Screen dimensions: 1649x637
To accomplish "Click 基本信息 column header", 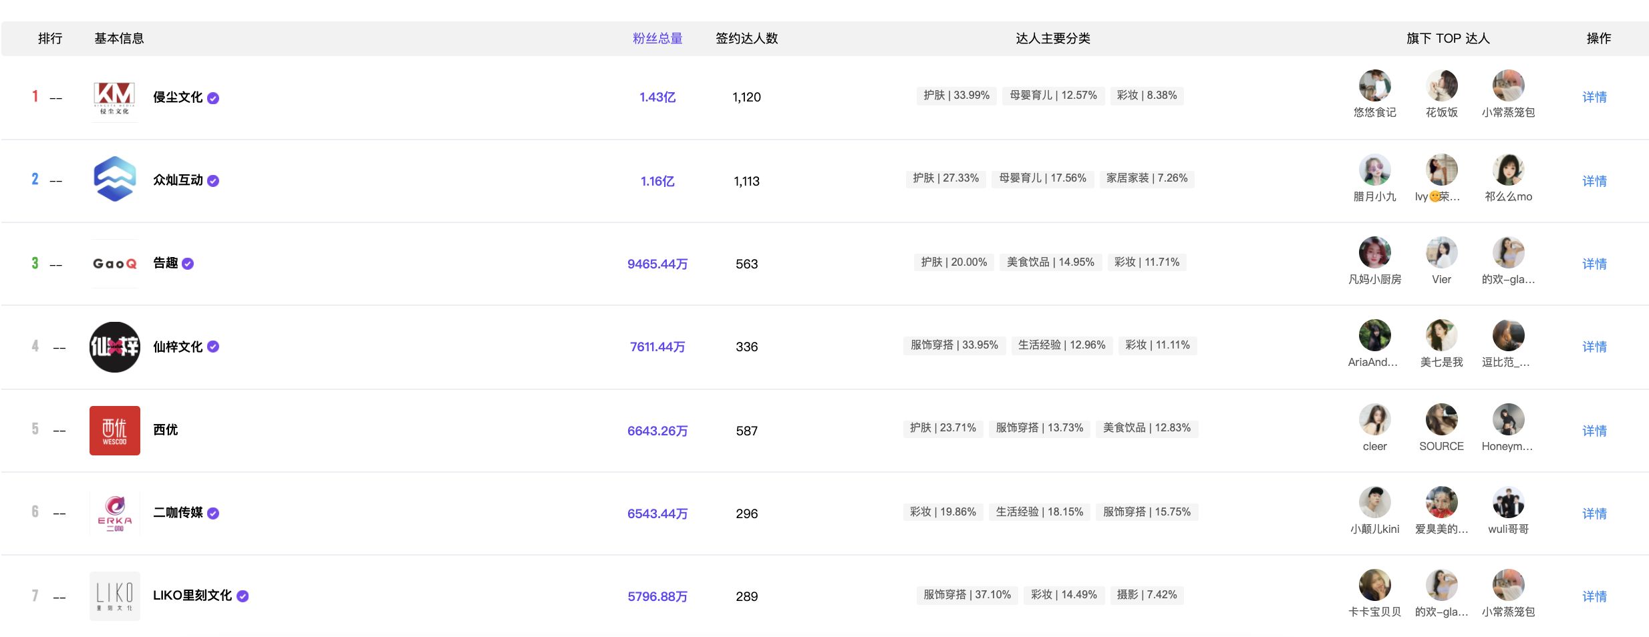I will [x=119, y=39].
